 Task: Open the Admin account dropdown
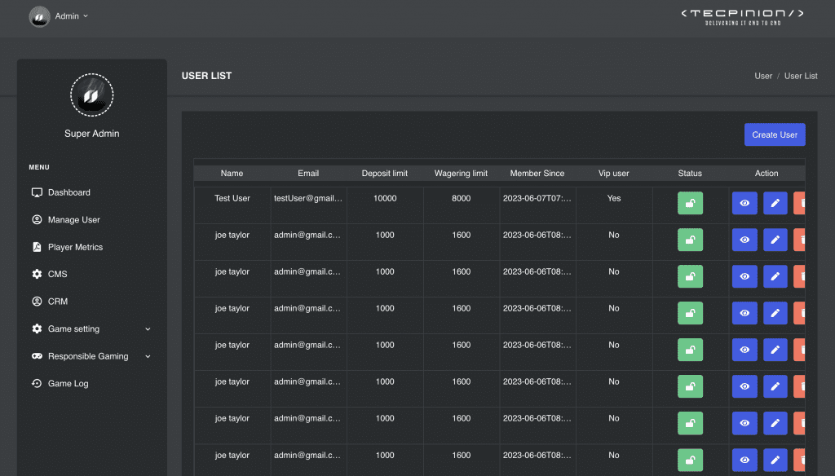click(x=72, y=16)
